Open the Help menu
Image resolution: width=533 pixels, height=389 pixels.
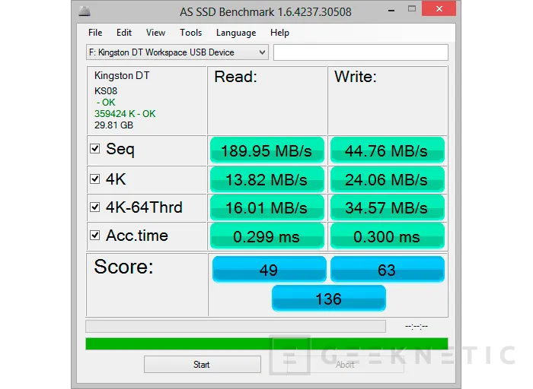point(279,33)
